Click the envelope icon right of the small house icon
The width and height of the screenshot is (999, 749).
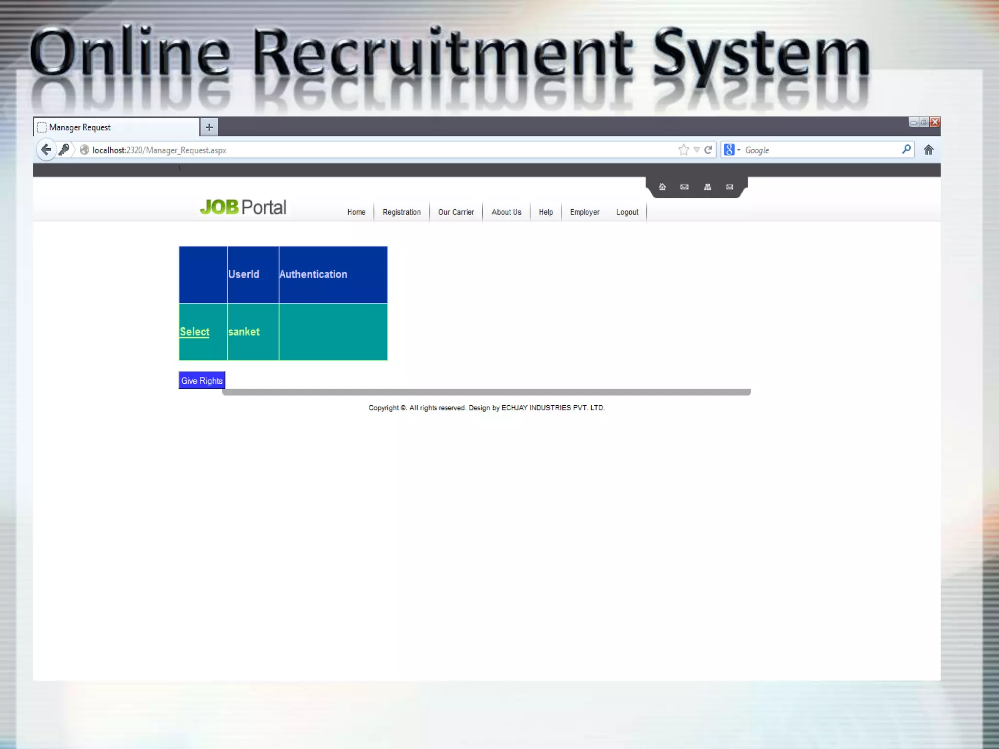(684, 187)
